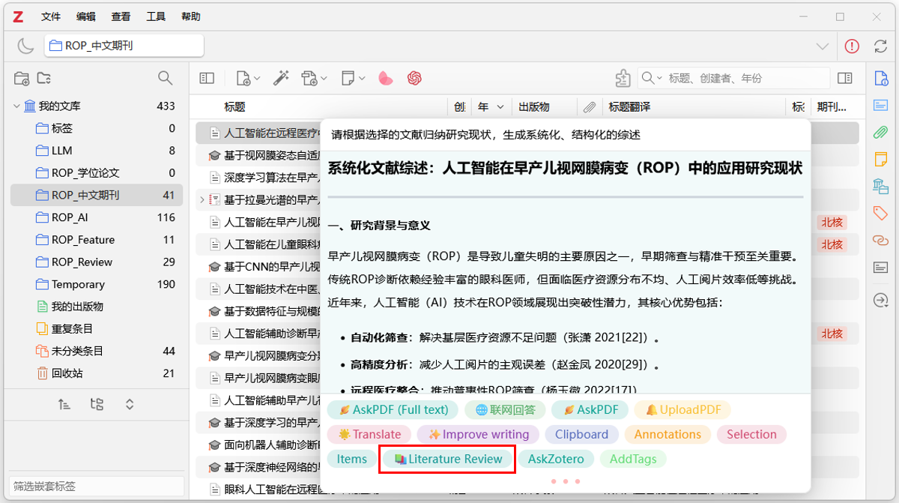Jump to Attachments via green paperclip icon
The image size is (899, 503).
click(x=880, y=133)
